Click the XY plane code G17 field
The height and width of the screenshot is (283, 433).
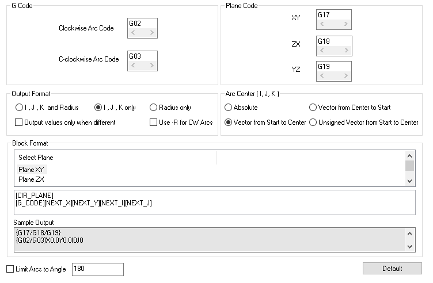(x=333, y=15)
